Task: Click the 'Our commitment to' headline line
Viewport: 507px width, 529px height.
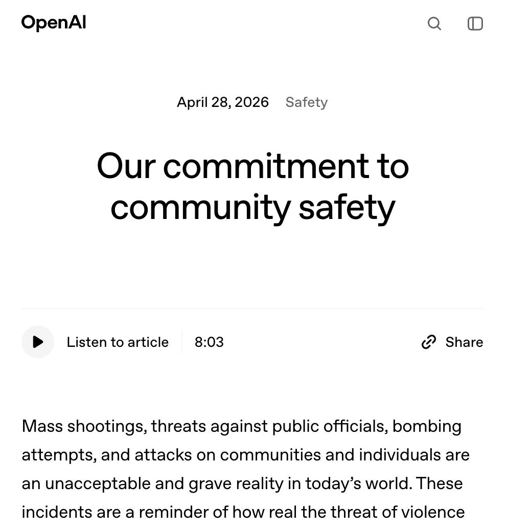Action: [253, 166]
